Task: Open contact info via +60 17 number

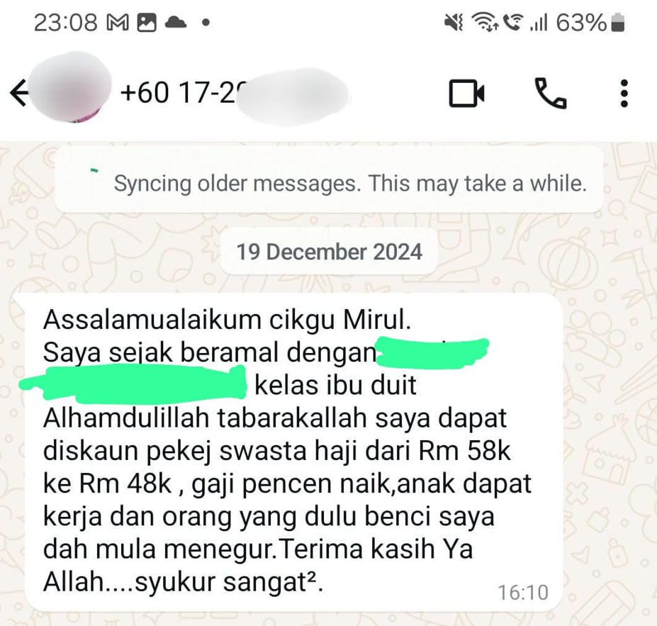Action: 234,93
